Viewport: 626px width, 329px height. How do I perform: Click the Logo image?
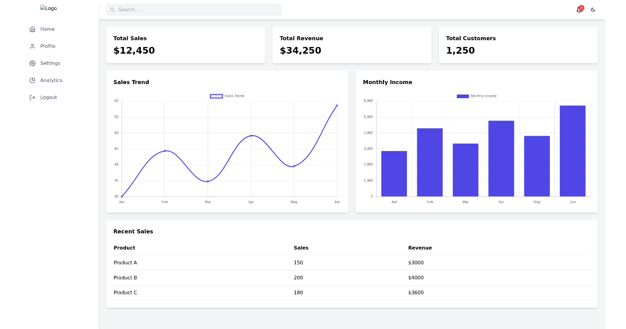49,8
